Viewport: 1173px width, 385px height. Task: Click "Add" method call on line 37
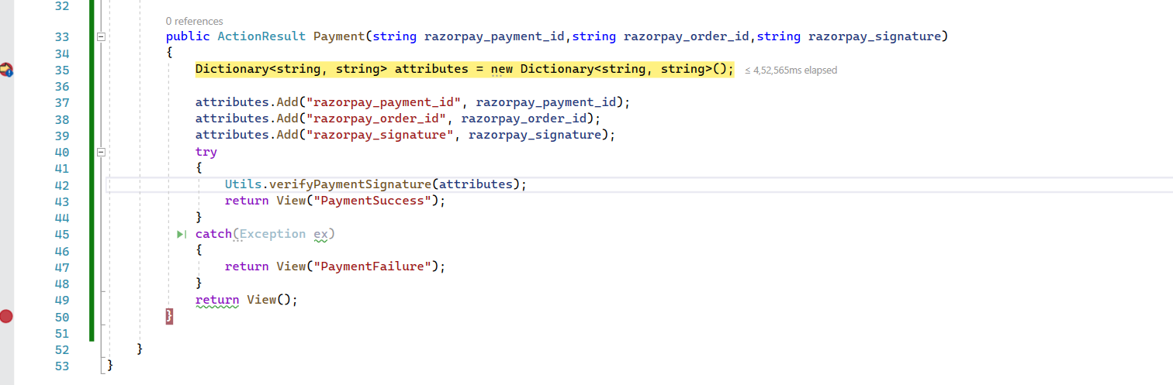coord(287,102)
